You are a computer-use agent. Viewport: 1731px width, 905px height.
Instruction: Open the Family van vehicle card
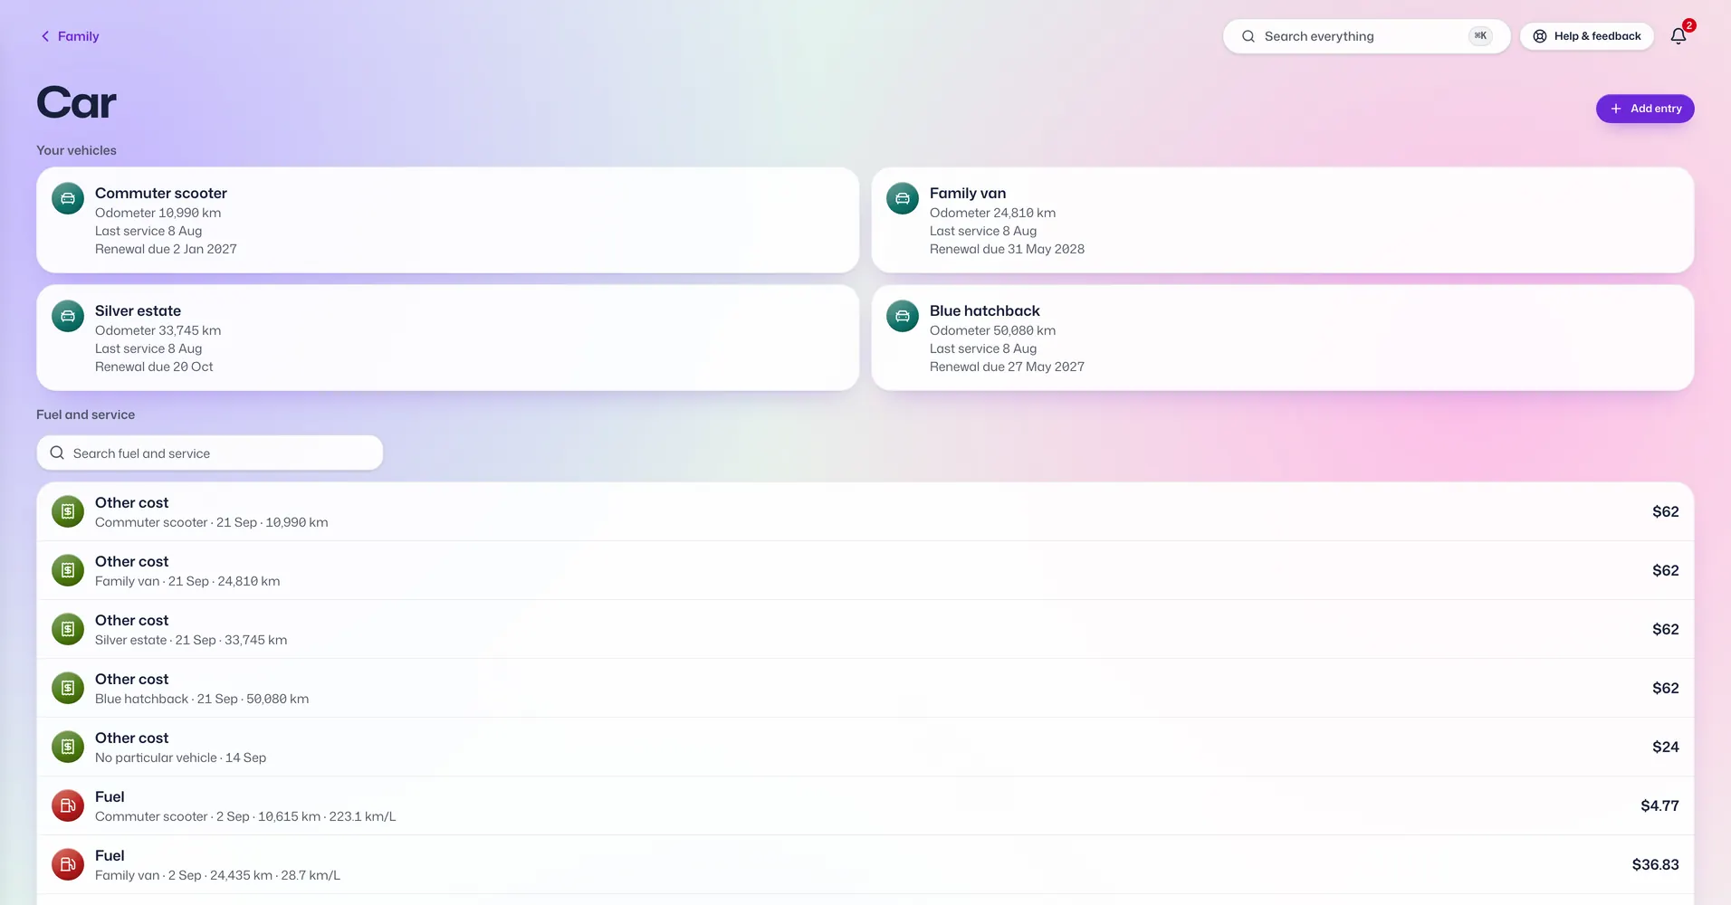click(x=1283, y=220)
